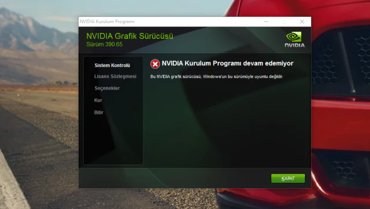Screen dimensions: 370x209
Task: Close the NVIDIA Kurulum Programı window
Action: pos(302,22)
